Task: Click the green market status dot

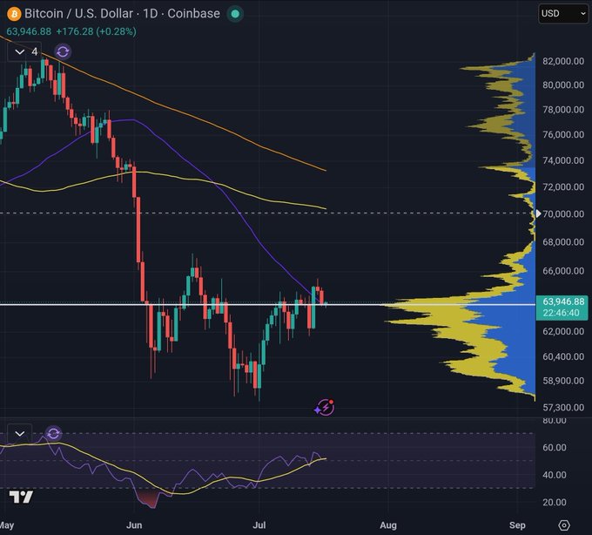Action: coord(235,14)
